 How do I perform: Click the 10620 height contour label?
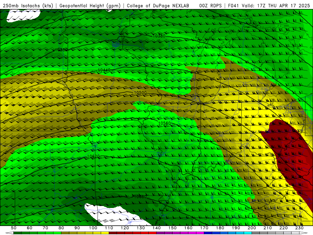pyautogui.click(x=94, y=156)
